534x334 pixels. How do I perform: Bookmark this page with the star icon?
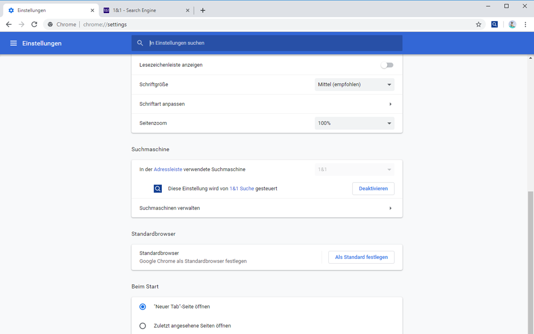point(479,25)
